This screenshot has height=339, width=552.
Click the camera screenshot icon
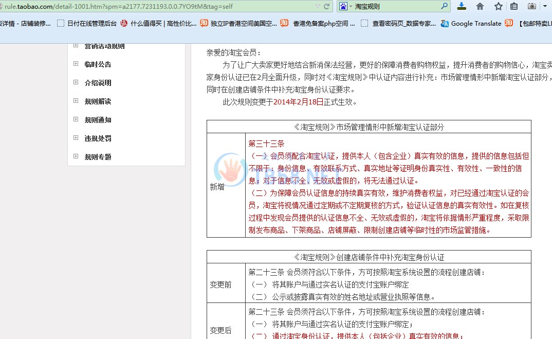(x=532, y=6)
